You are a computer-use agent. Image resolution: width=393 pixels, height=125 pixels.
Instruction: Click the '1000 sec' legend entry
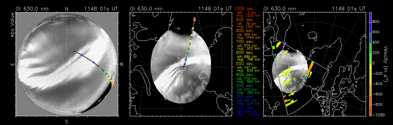point(244,9)
